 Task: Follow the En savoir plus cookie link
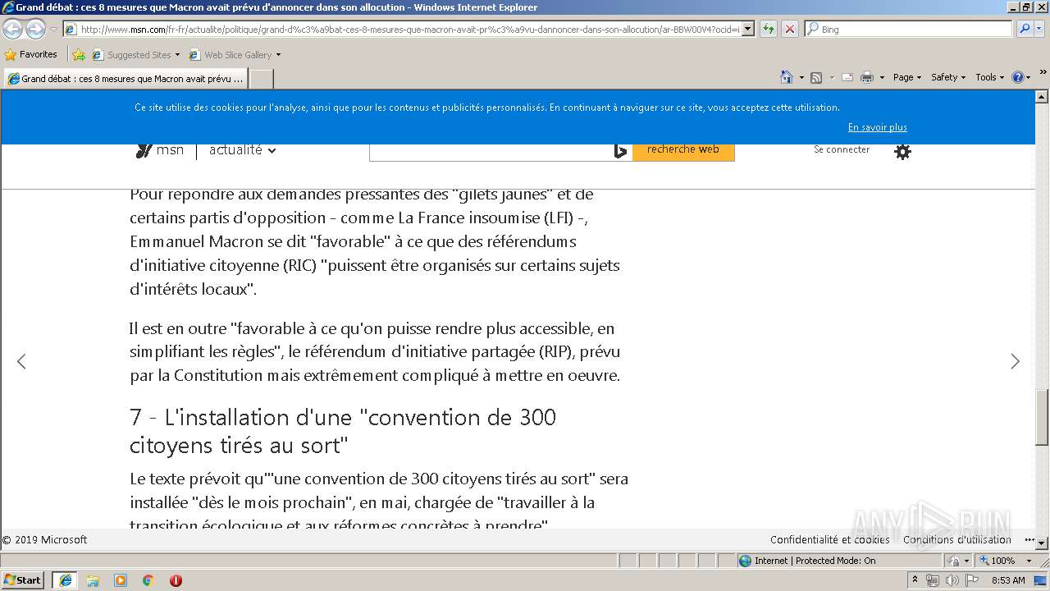click(877, 127)
